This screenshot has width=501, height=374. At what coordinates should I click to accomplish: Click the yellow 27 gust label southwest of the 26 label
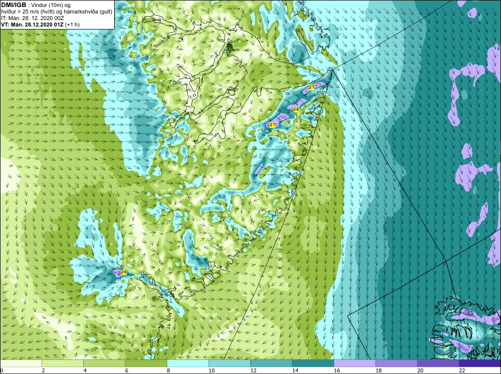(x=272, y=125)
